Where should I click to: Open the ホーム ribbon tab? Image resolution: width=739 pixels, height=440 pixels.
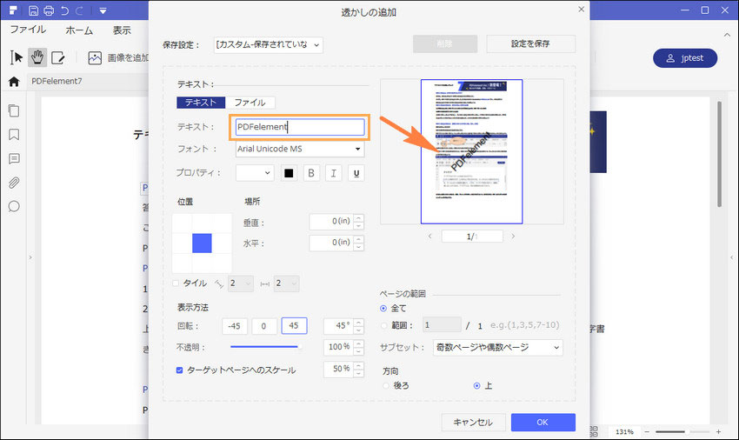(x=79, y=30)
